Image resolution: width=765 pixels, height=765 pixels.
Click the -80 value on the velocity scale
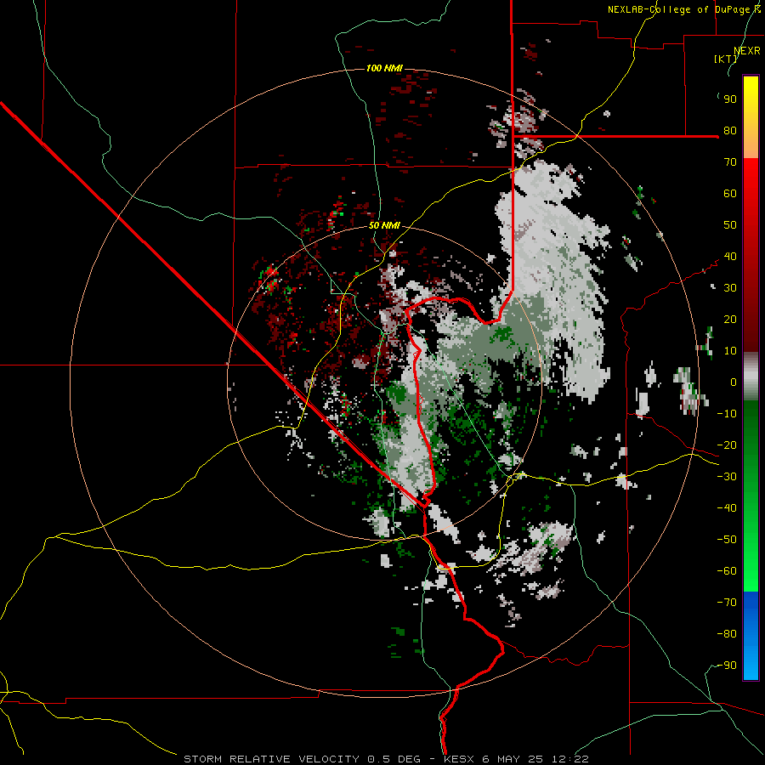727,634
